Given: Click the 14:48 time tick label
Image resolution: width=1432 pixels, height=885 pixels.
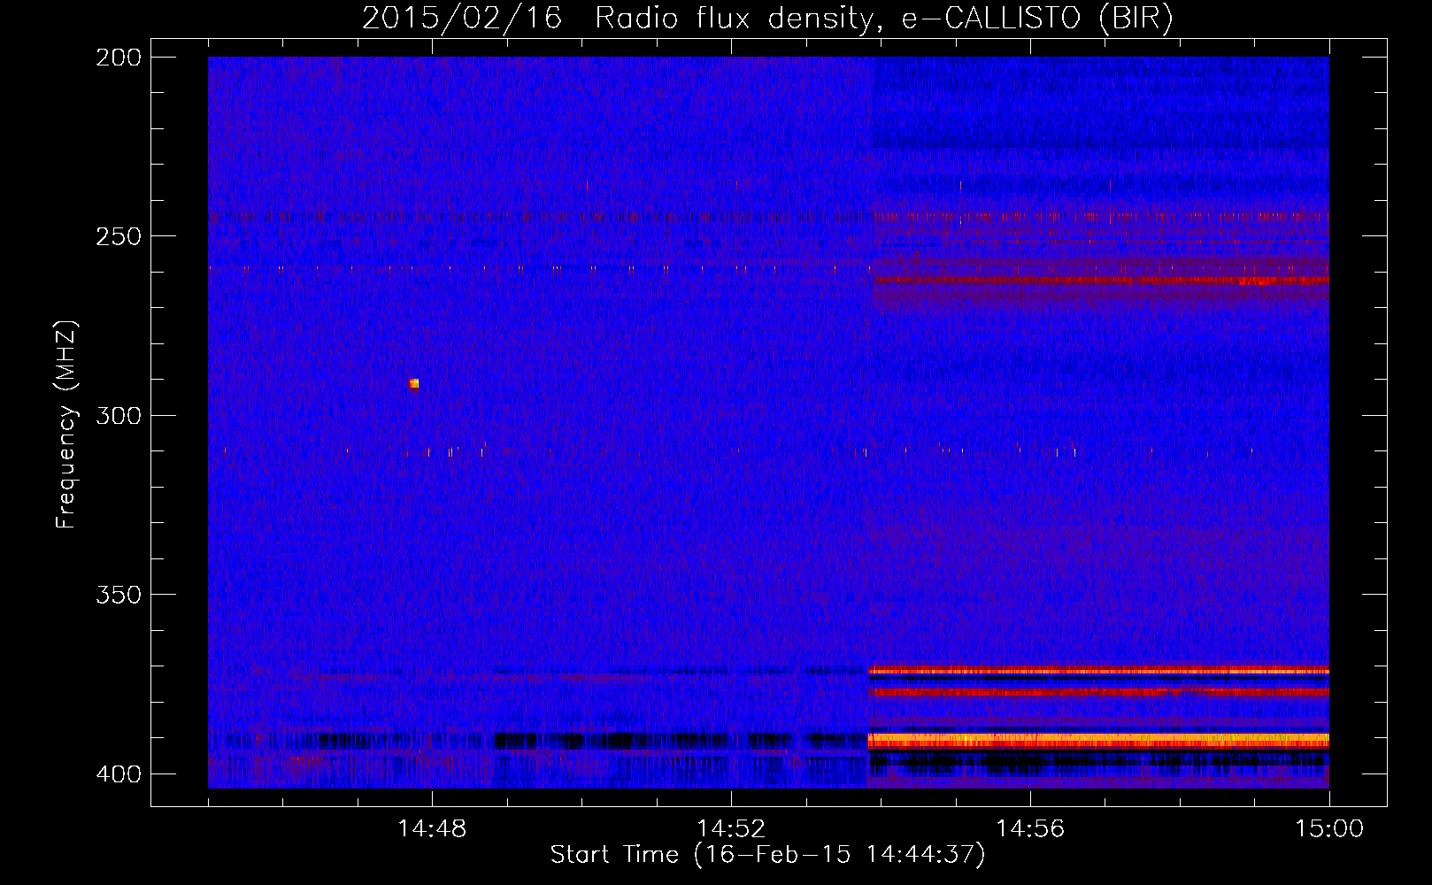Looking at the screenshot, I should [432, 828].
